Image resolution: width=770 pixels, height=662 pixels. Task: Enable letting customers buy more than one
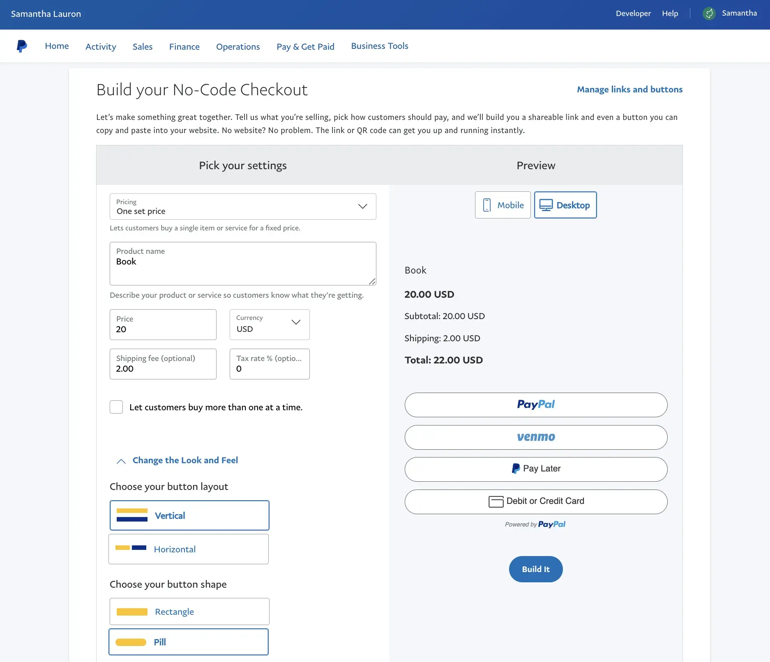(116, 407)
